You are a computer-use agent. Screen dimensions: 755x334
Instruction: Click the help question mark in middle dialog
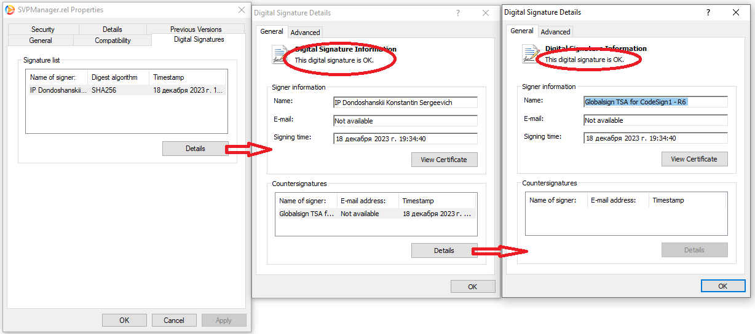pyautogui.click(x=458, y=13)
